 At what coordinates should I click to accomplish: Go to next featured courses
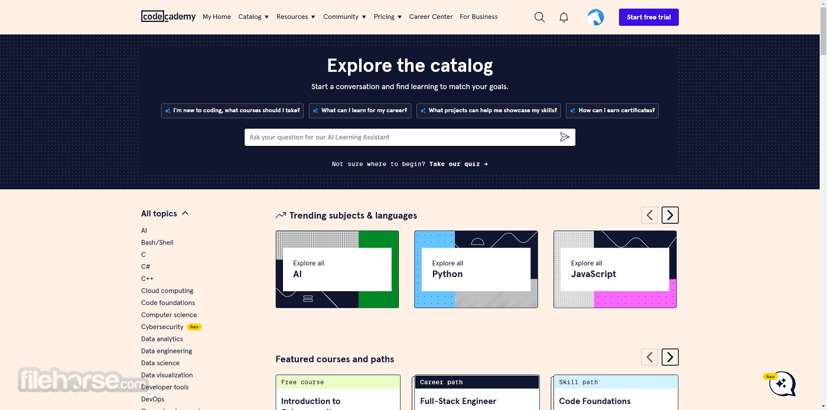tap(670, 357)
